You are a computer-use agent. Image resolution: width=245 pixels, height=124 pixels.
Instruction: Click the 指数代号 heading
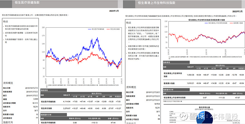point(8,122)
